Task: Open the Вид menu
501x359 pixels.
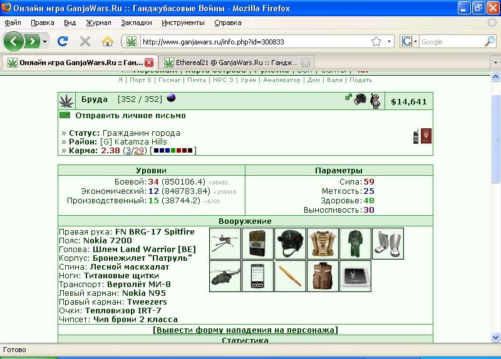Action: pos(70,23)
